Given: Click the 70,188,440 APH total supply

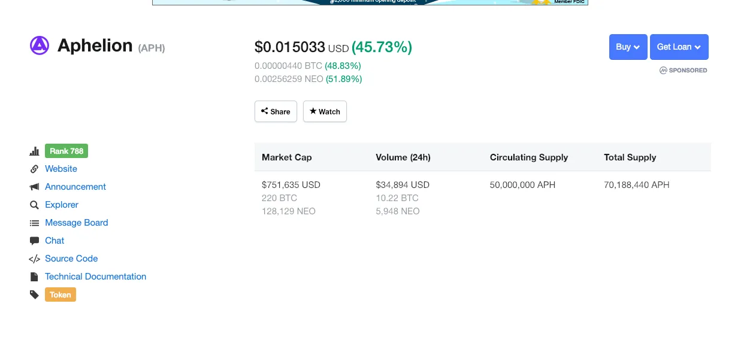Looking at the screenshot, I should 637,185.
